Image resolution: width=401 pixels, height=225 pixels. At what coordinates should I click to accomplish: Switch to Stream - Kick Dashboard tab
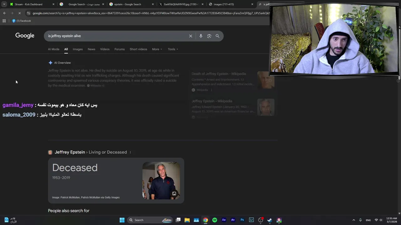pyautogui.click(x=29, y=4)
